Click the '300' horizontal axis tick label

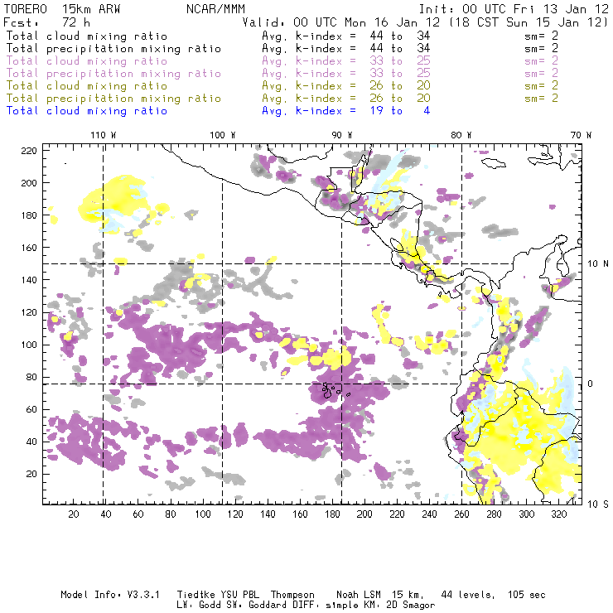click(526, 514)
